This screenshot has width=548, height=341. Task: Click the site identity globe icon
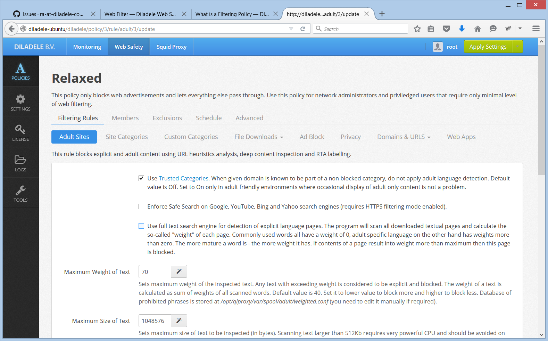23,29
